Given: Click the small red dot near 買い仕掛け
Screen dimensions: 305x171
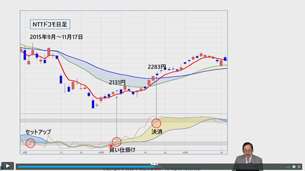Looking at the screenshot, I should click(x=111, y=146).
